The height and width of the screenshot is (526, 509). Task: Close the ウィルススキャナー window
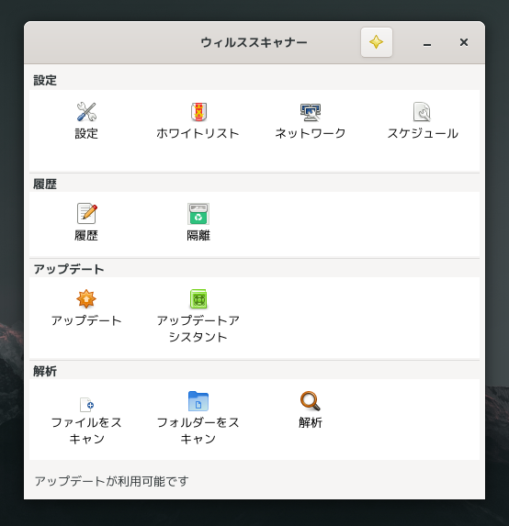point(464,42)
